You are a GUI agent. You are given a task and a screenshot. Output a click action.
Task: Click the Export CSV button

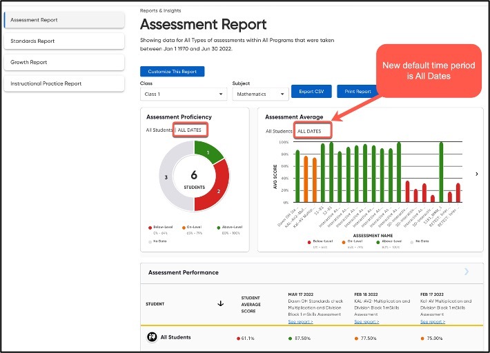(311, 92)
